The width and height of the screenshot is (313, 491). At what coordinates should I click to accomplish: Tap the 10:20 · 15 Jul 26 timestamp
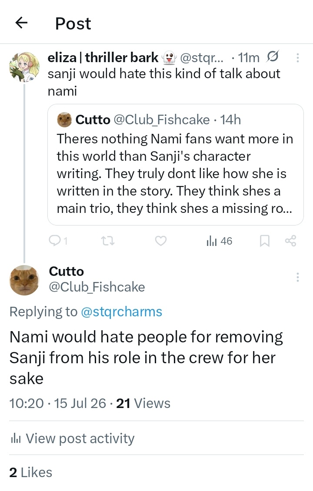[58, 403]
